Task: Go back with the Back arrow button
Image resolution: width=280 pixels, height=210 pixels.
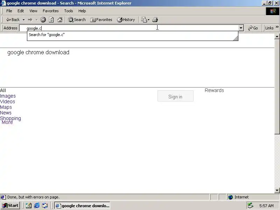Action: 13,20
